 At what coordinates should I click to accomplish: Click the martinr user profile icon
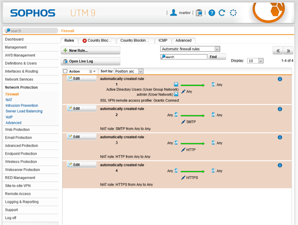tap(173, 13)
